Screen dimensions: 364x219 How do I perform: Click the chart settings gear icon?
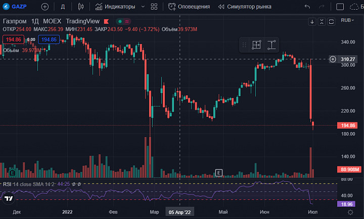[x=350, y=212]
